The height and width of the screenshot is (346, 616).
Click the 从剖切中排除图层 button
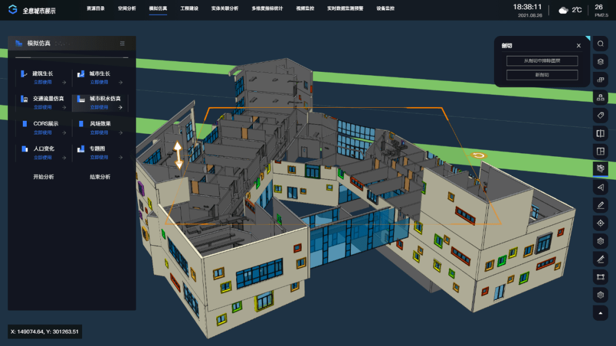tap(542, 60)
